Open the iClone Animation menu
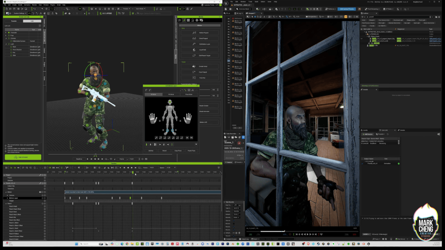 pos(27,5)
